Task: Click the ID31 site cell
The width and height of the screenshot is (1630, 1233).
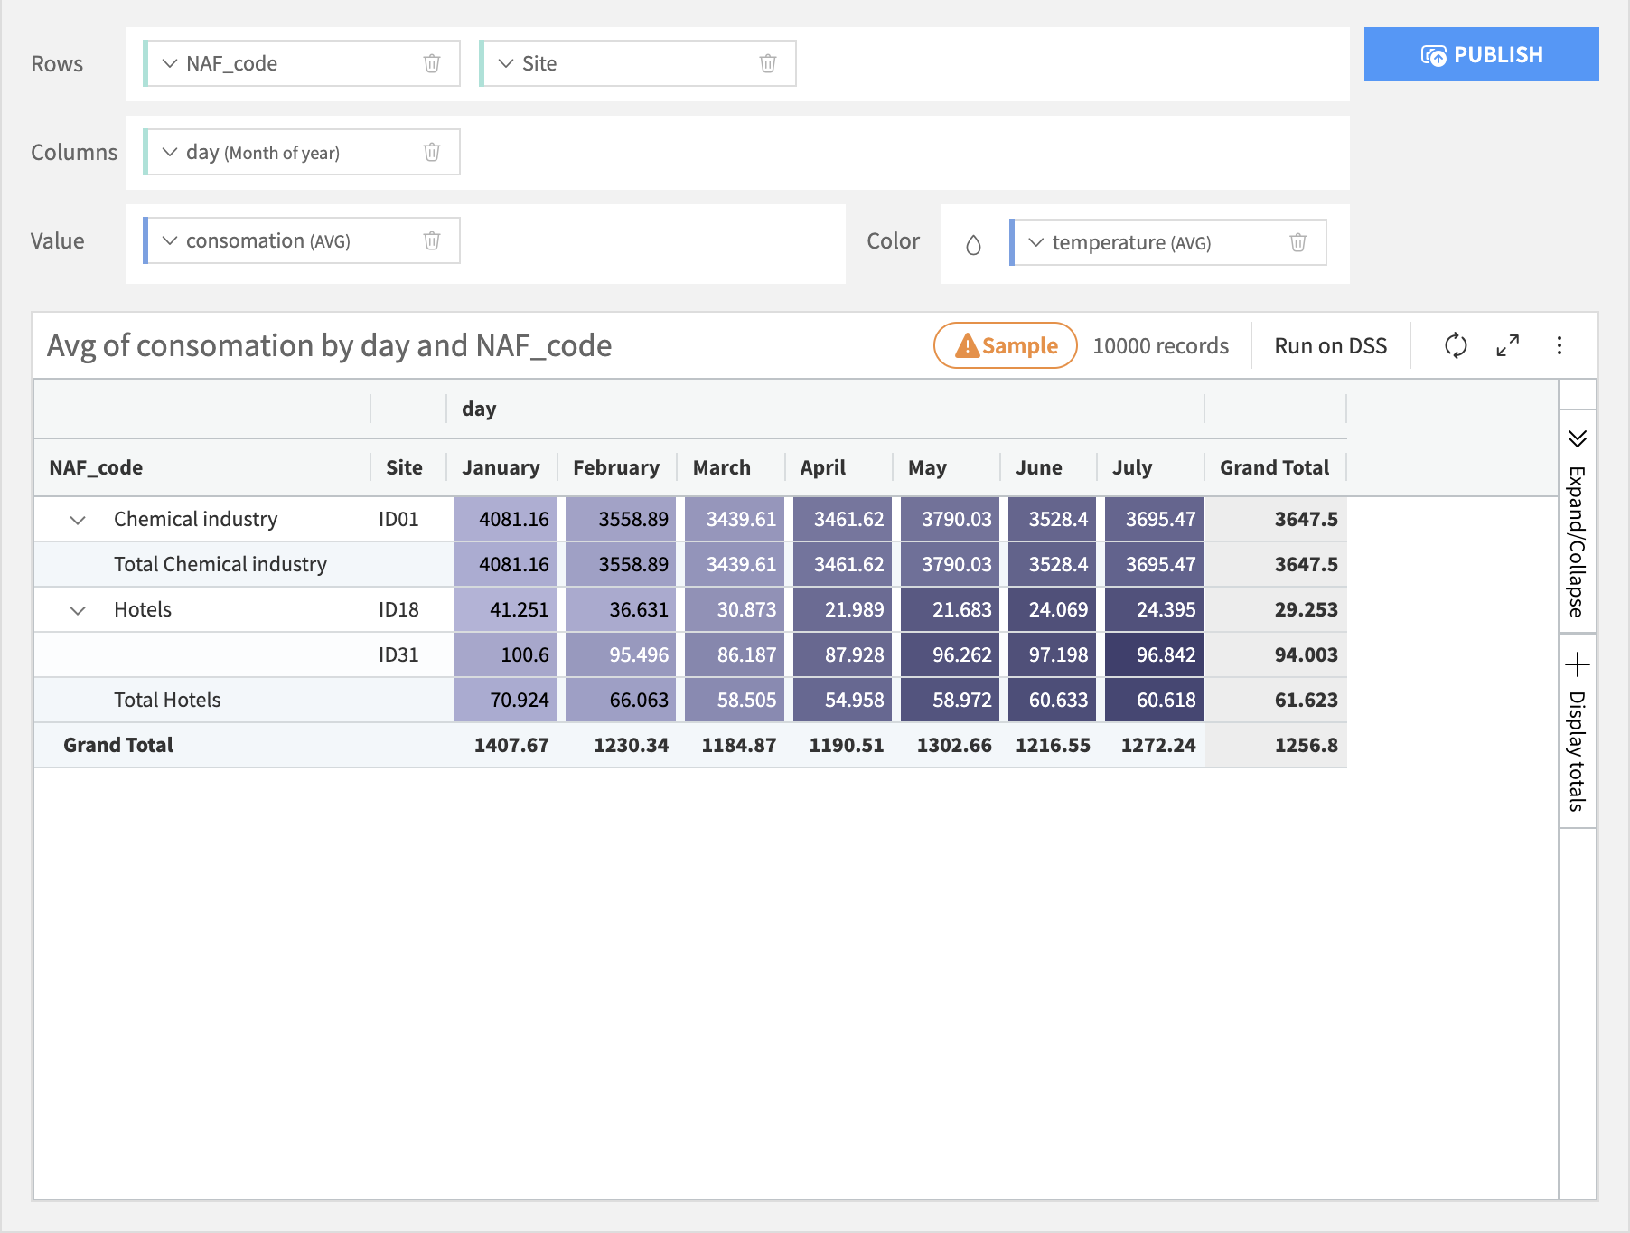Action: point(398,654)
